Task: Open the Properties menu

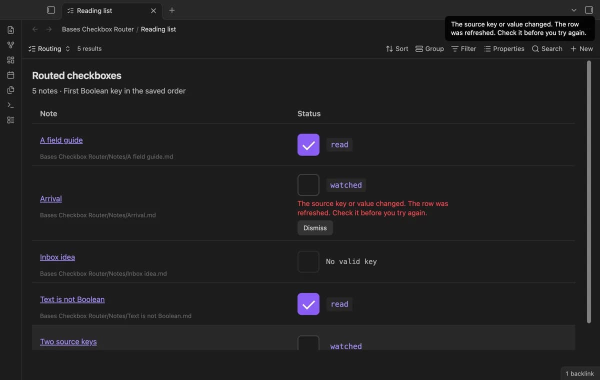Action: (504, 48)
